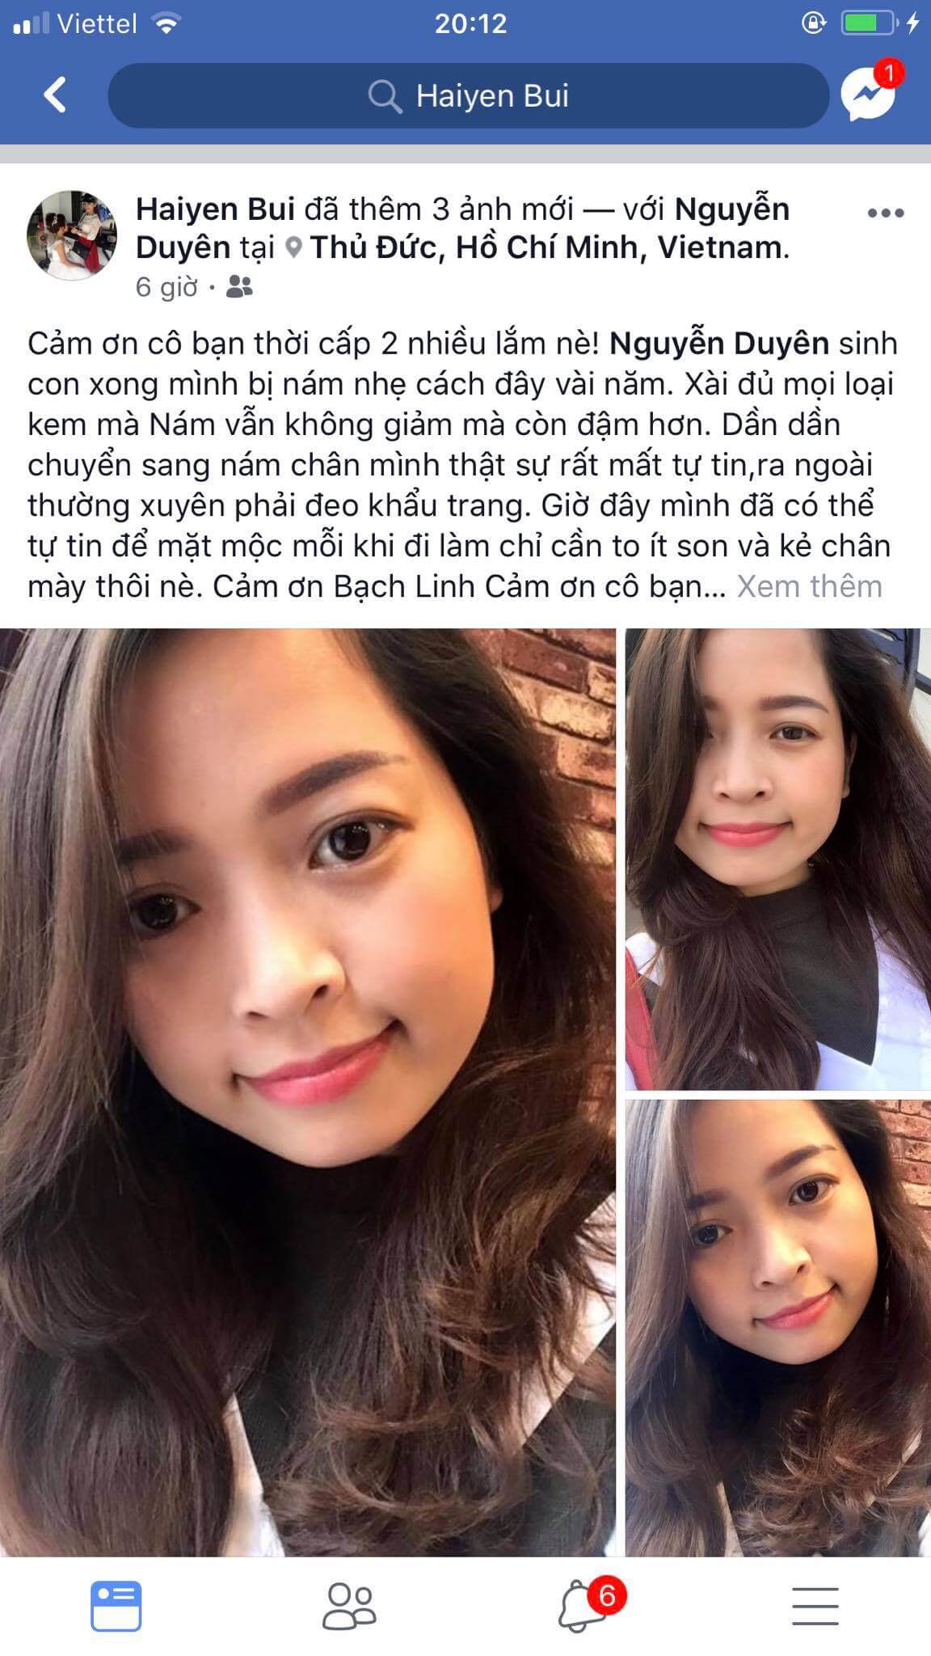Open tagged Nguyễn Duyên profile in header
This screenshot has height=1656, width=931.
pos(462,228)
